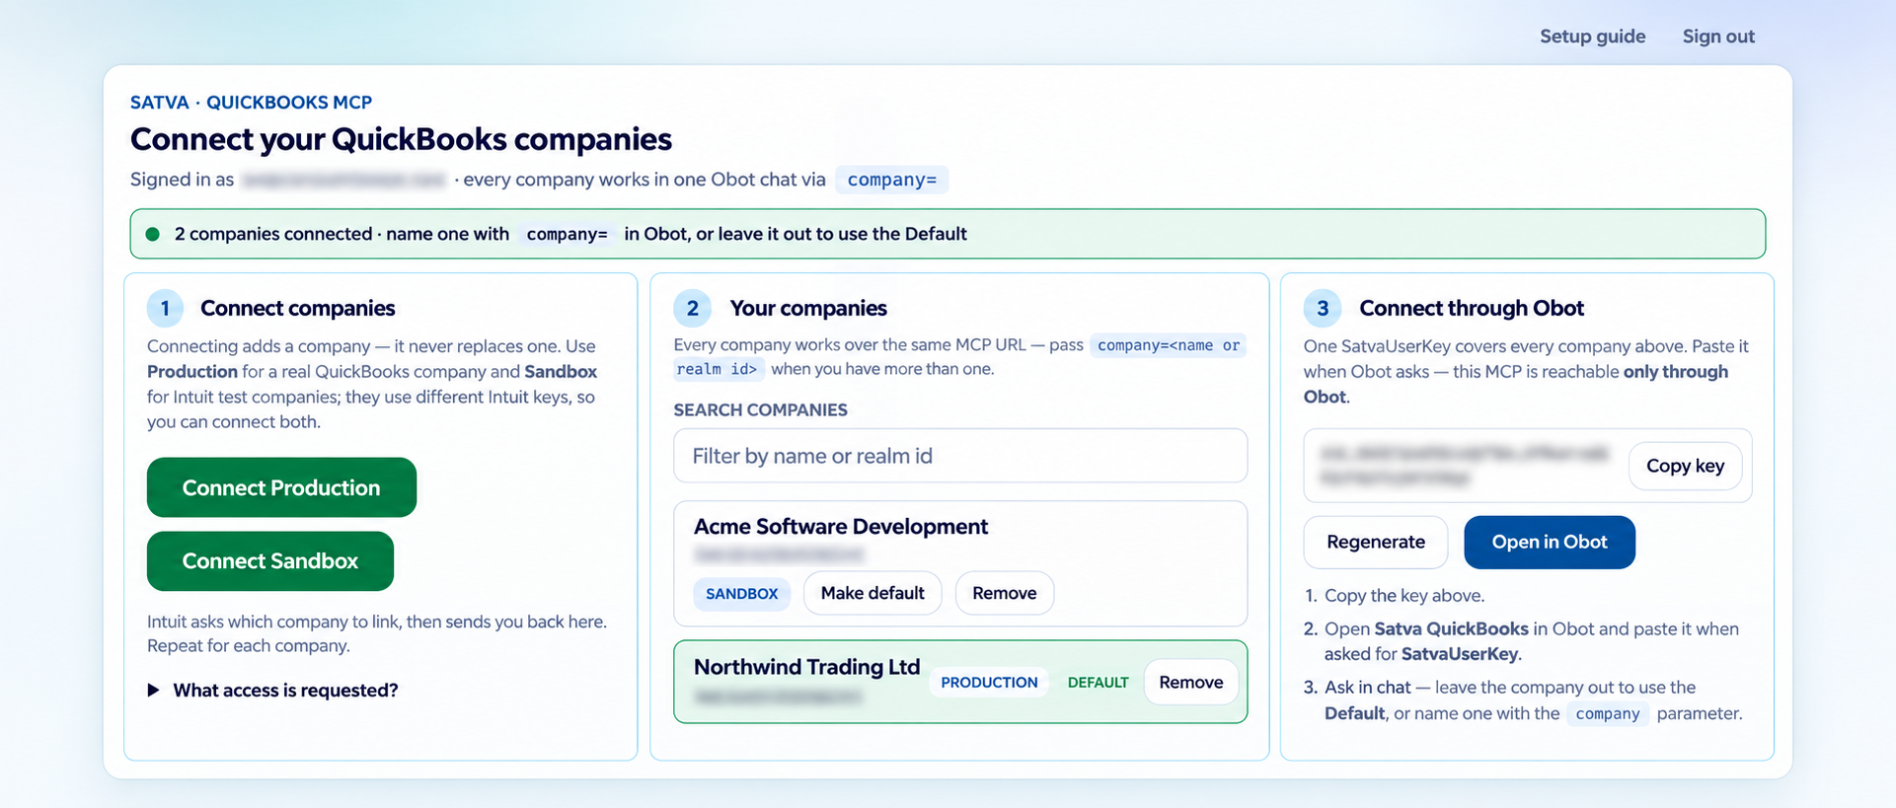Click the 'Connect companies' heading

(x=298, y=308)
